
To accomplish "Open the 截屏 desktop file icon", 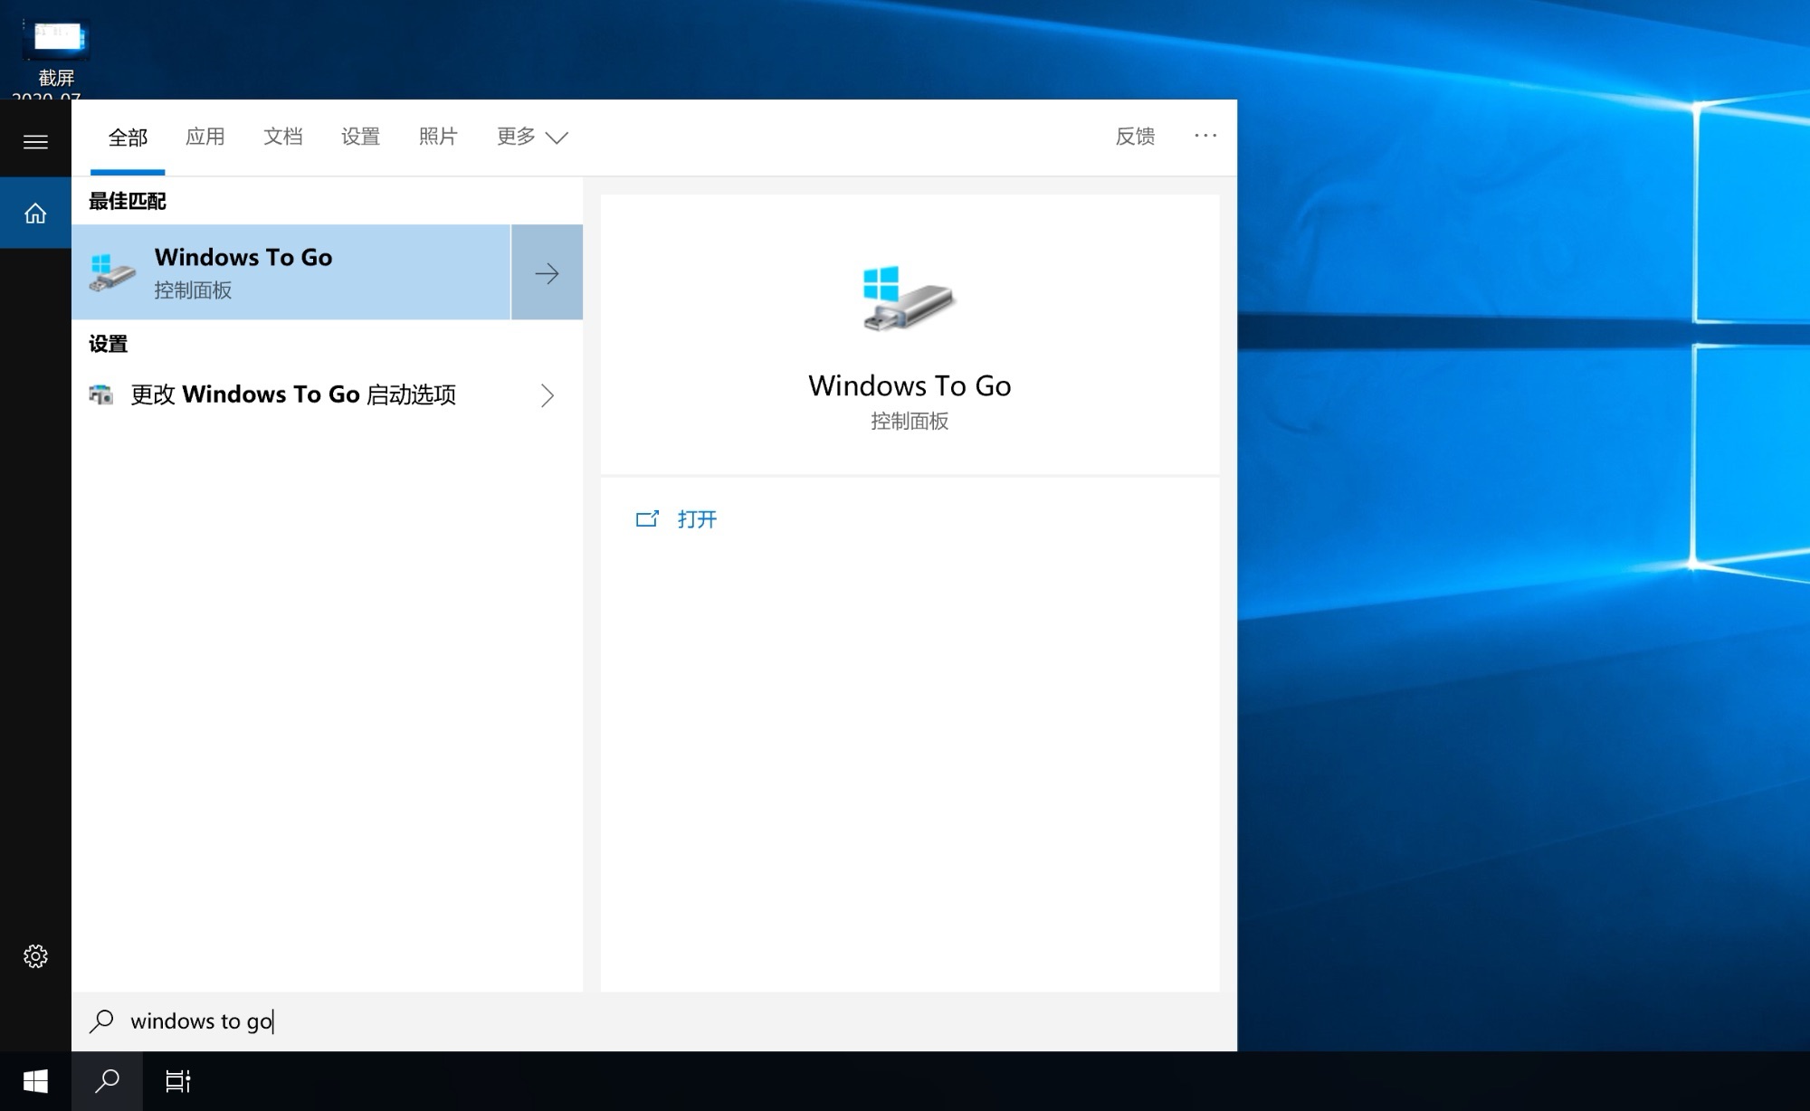I will point(56,56).
